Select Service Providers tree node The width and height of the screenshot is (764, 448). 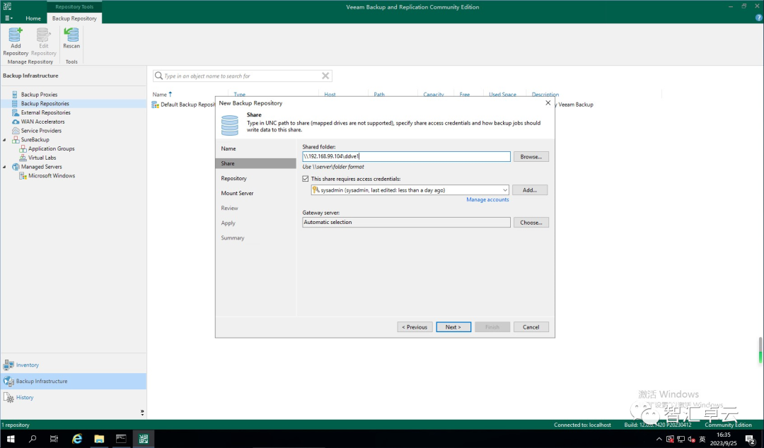41,131
